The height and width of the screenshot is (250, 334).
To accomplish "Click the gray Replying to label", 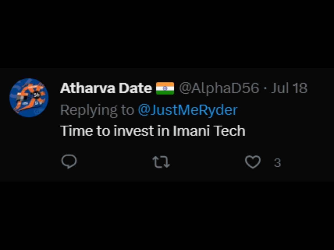I will 97,110.
